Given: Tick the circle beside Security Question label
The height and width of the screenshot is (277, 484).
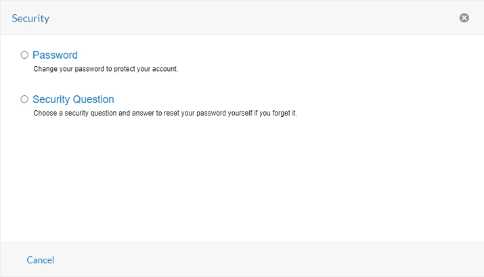Looking at the screenshot, I should coord(24,99).
